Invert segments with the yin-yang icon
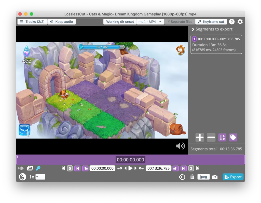The image size is (261, 203). [22, 177]
